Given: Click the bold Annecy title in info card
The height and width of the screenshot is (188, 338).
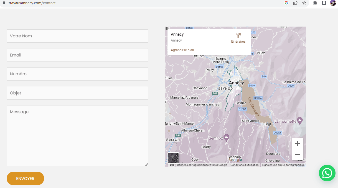Looking at the screenshot, I should 177,34.
